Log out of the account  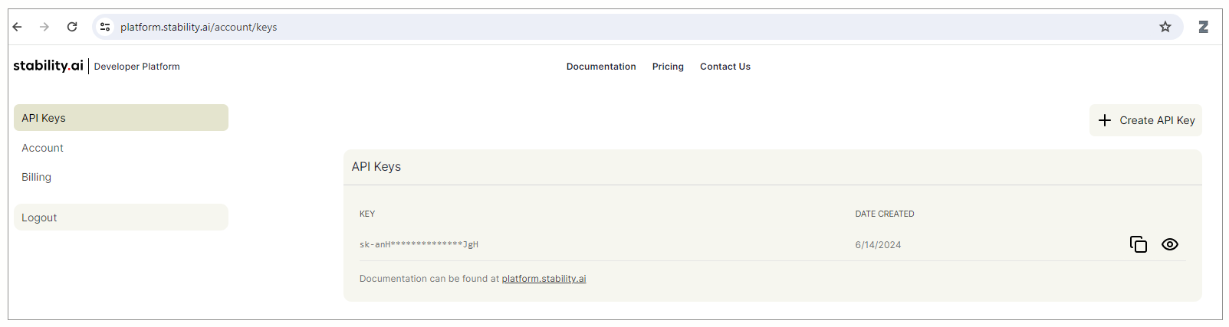click(x=121, y=217)
